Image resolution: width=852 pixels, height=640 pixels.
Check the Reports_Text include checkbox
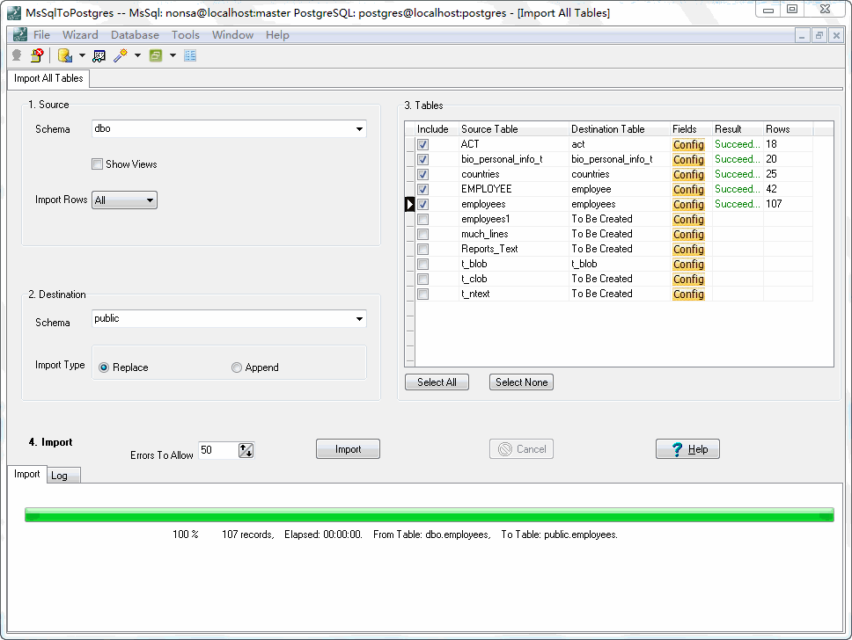point(422,249)
